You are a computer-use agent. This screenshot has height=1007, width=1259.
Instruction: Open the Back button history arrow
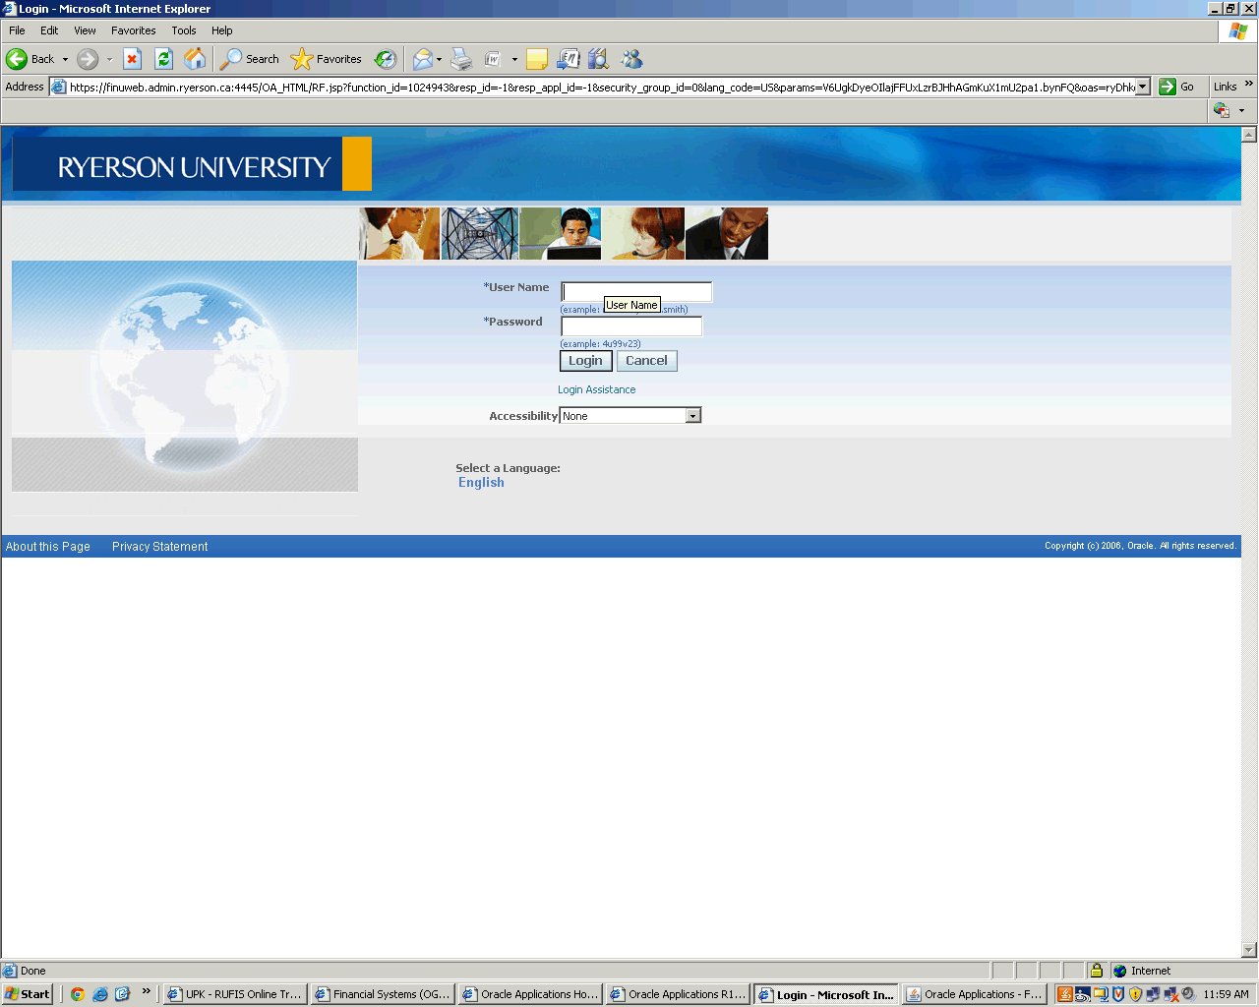click(x=66, y=59)
